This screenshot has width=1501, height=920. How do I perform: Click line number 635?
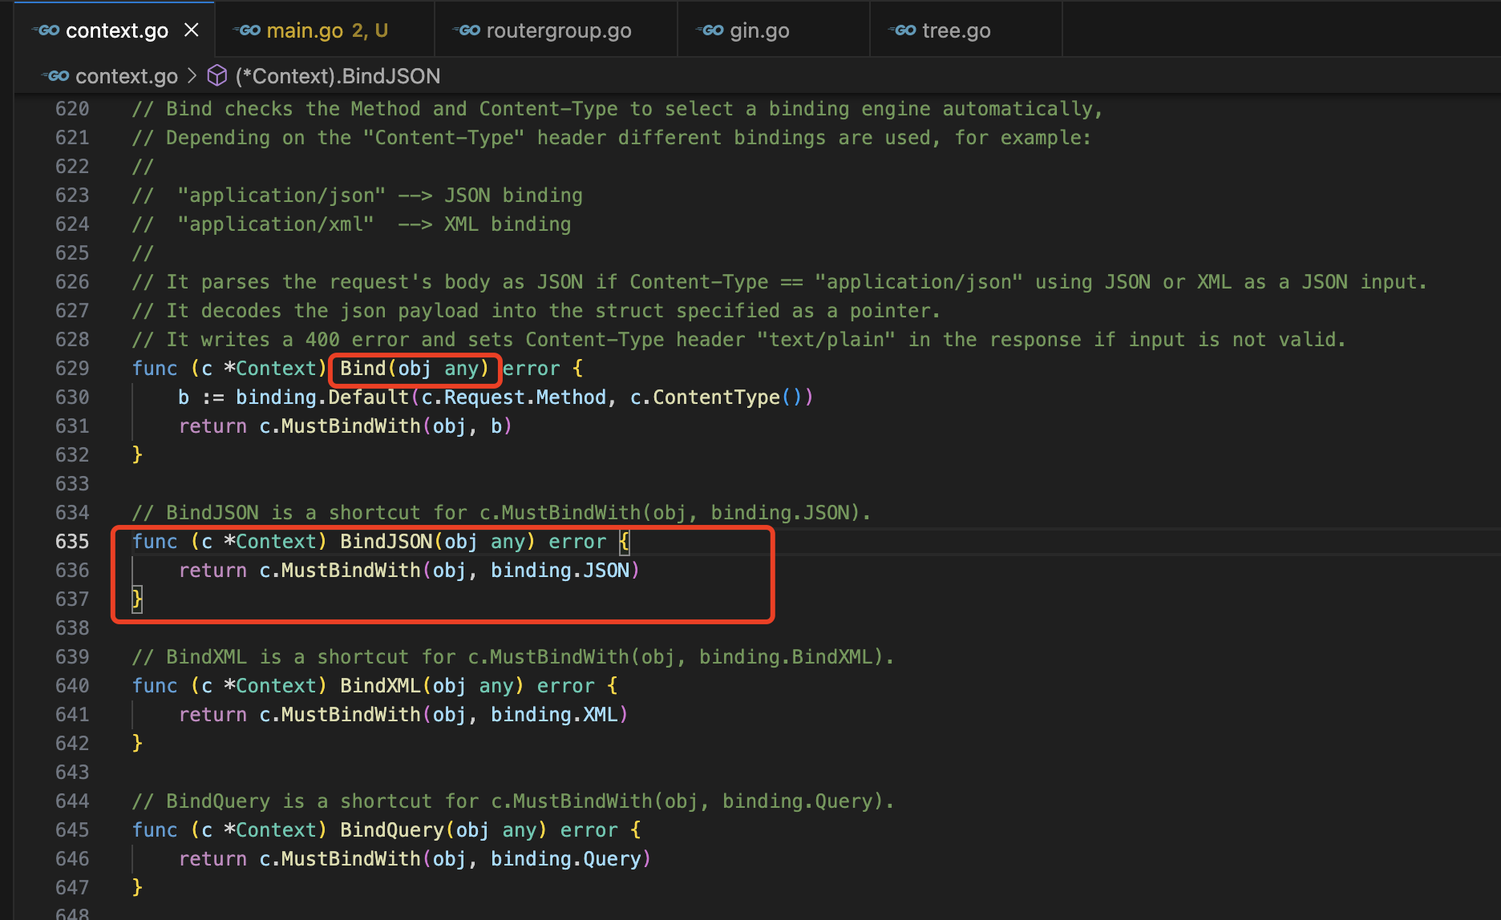pos(72,542)
